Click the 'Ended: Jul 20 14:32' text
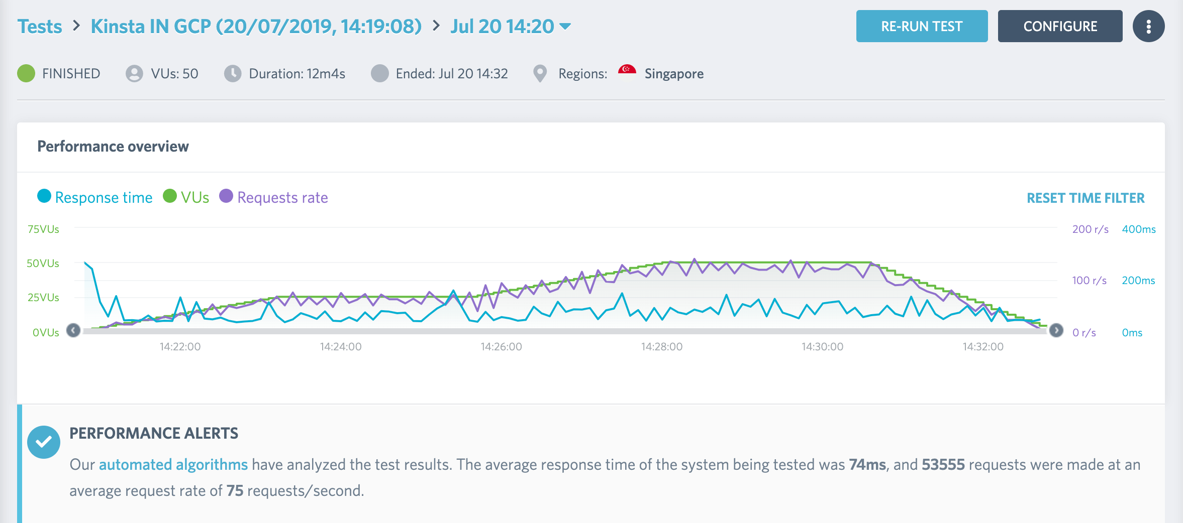The image size is (1183, 523). pos(452,73)
